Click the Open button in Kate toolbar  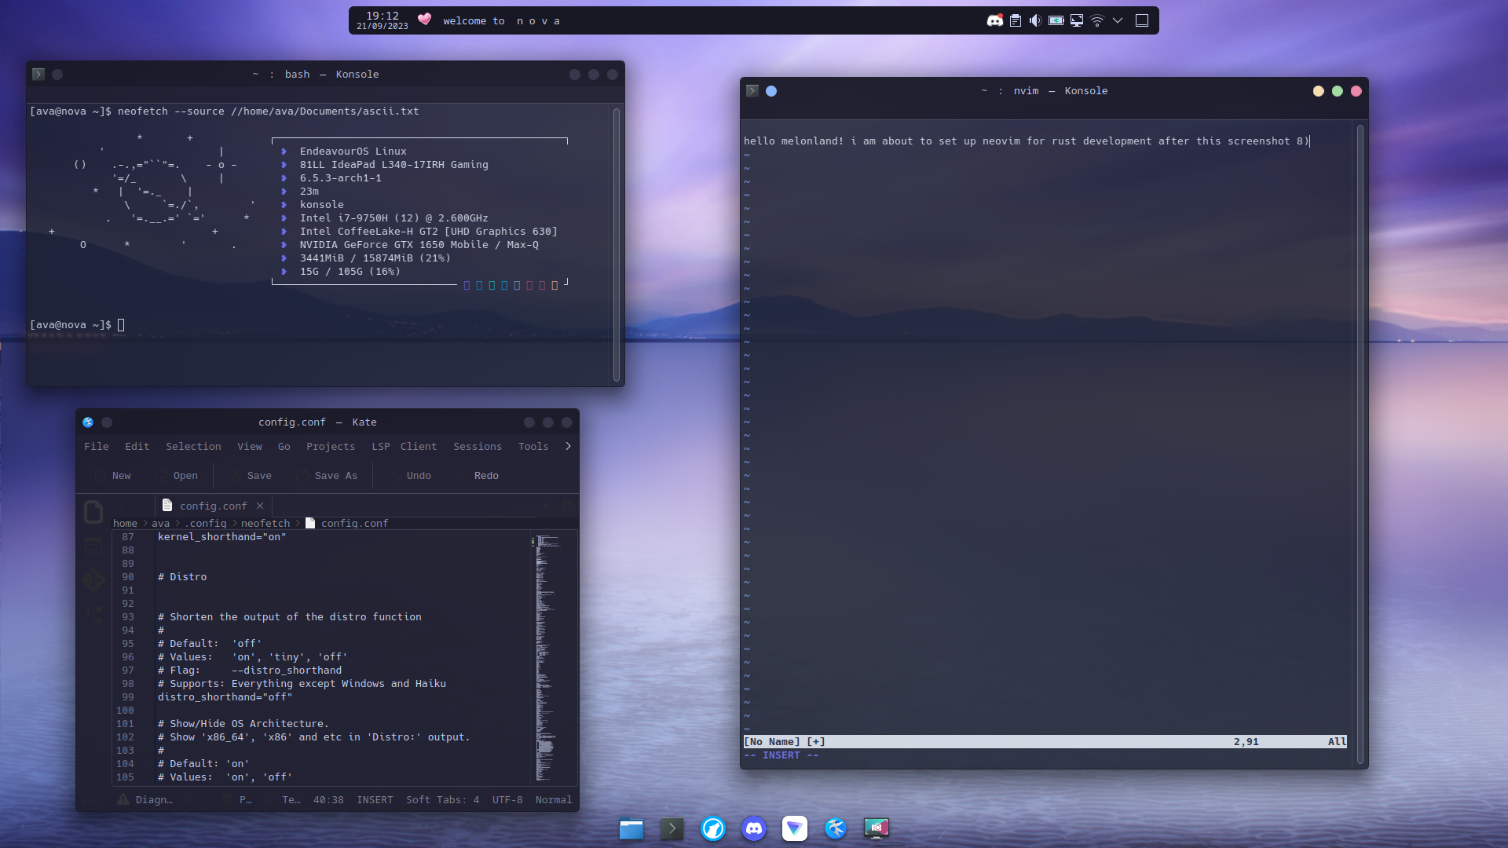(177, 476)
